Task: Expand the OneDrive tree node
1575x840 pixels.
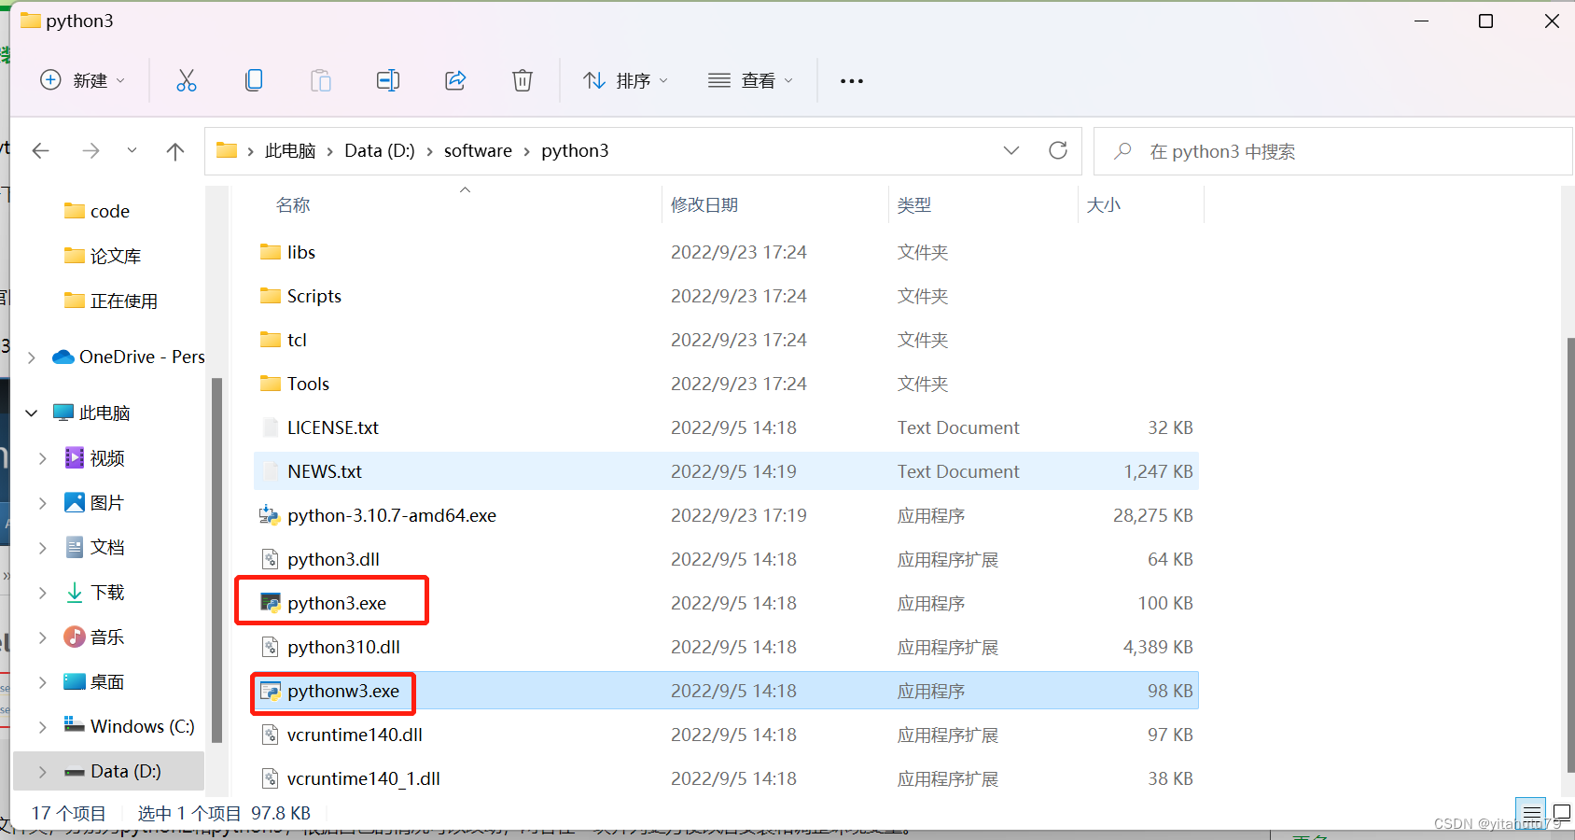Action: [x=32, y=357]
